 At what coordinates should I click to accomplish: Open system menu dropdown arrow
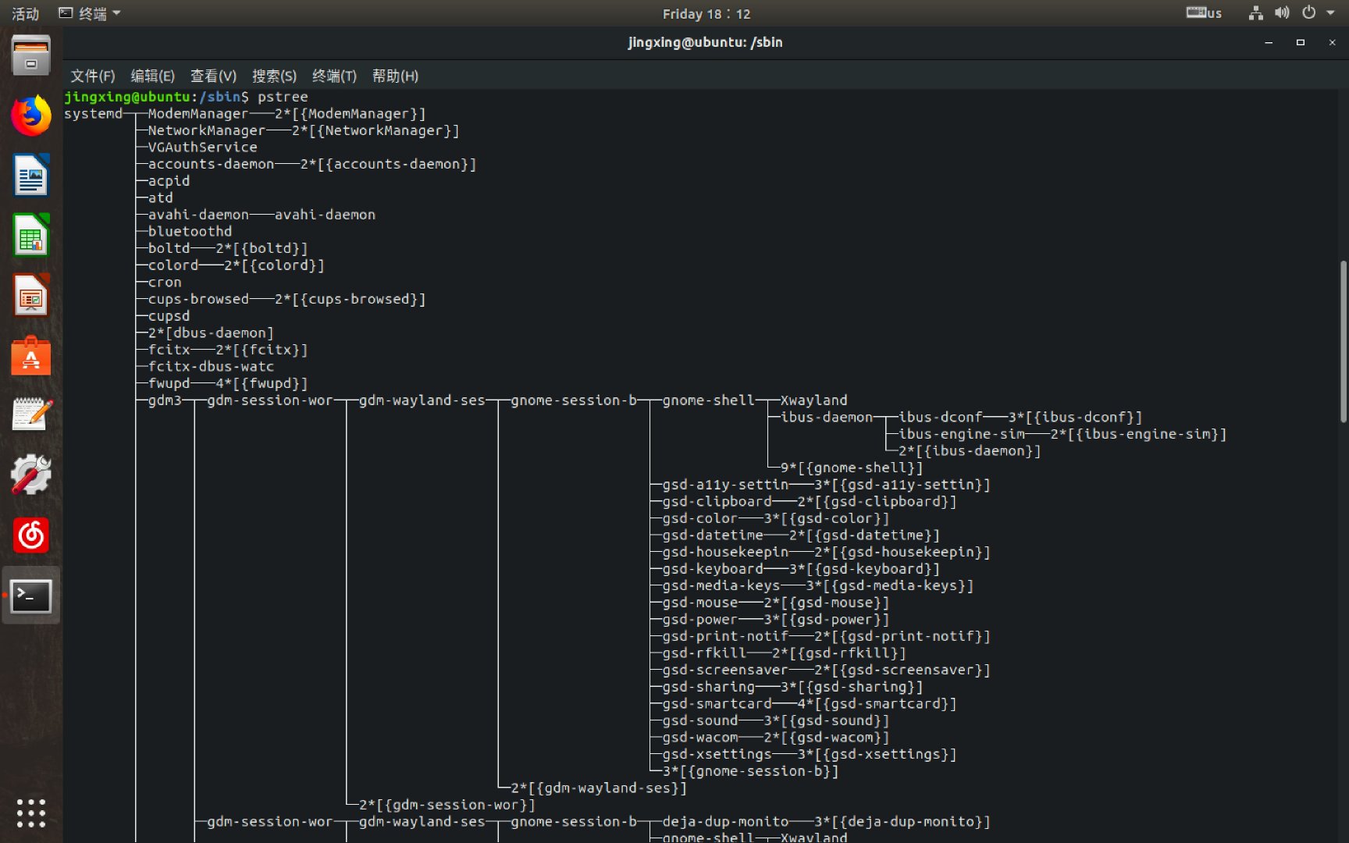tap(1330, 13)
